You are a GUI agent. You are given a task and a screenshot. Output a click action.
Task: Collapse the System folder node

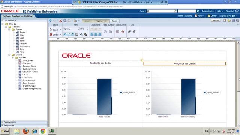click(x=9, y=30)
